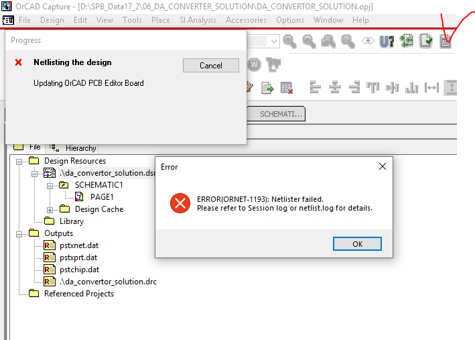Viewport: 475px width, 340px height.
Task: Open the Help menu
Action: point(360,20)
